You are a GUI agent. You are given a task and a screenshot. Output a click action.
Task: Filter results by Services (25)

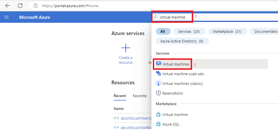pos(189,31)
